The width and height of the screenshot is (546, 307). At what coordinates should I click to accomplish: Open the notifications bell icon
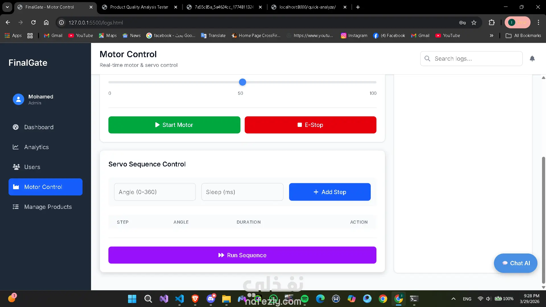tap(532, 59)
